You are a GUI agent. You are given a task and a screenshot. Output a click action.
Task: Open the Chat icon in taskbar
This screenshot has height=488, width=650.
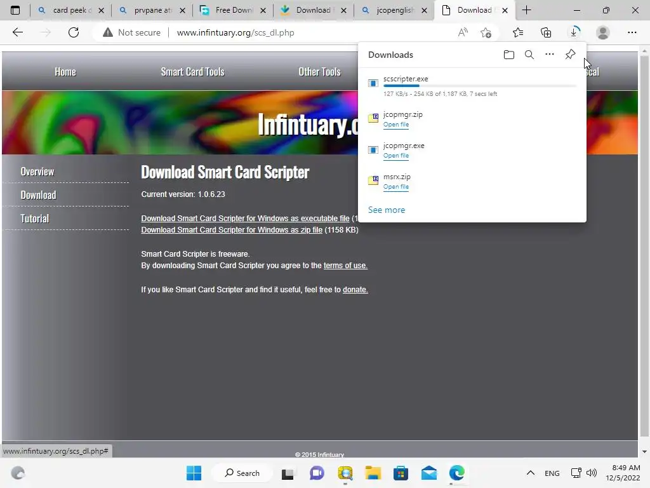(x=317, y=473)
